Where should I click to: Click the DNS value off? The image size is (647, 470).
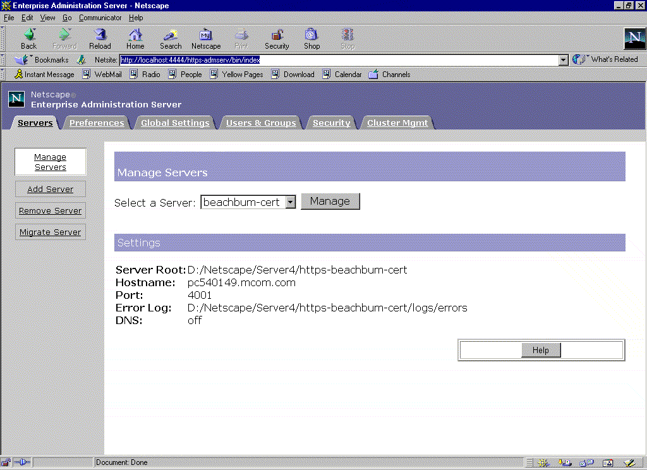[x=195, y=320]
